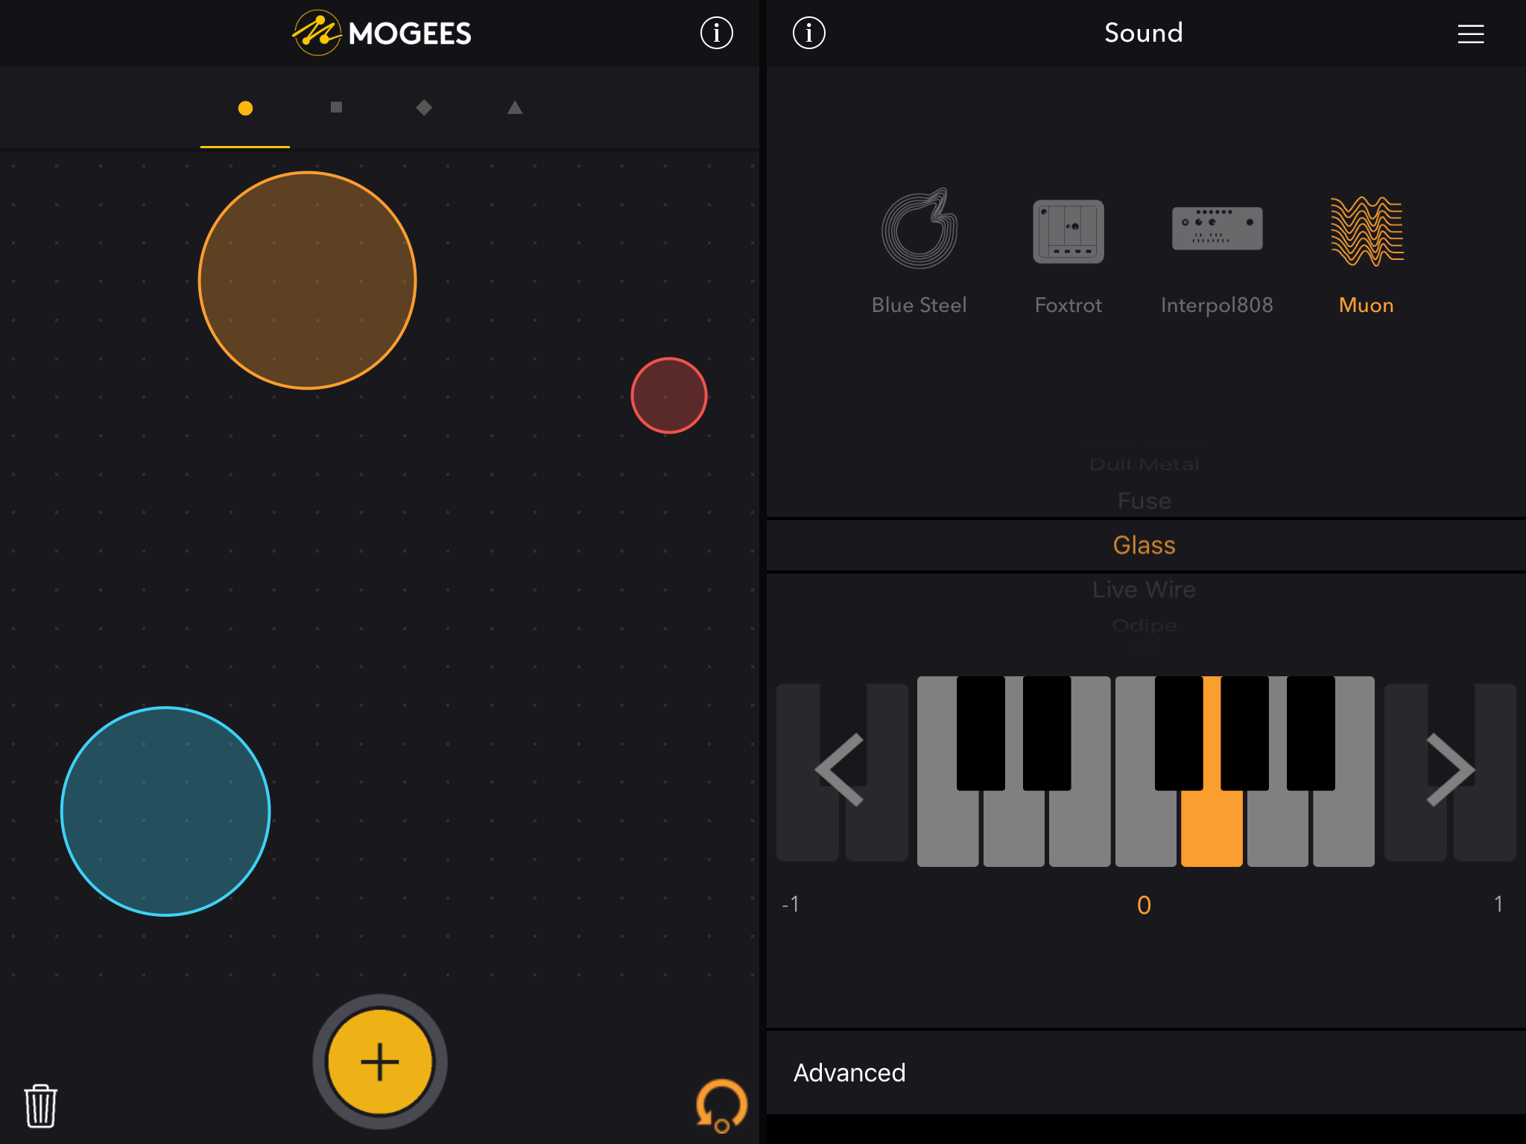Click the Sound panel title
The image size is (1526, 1144).
(x=1144, y=33)
